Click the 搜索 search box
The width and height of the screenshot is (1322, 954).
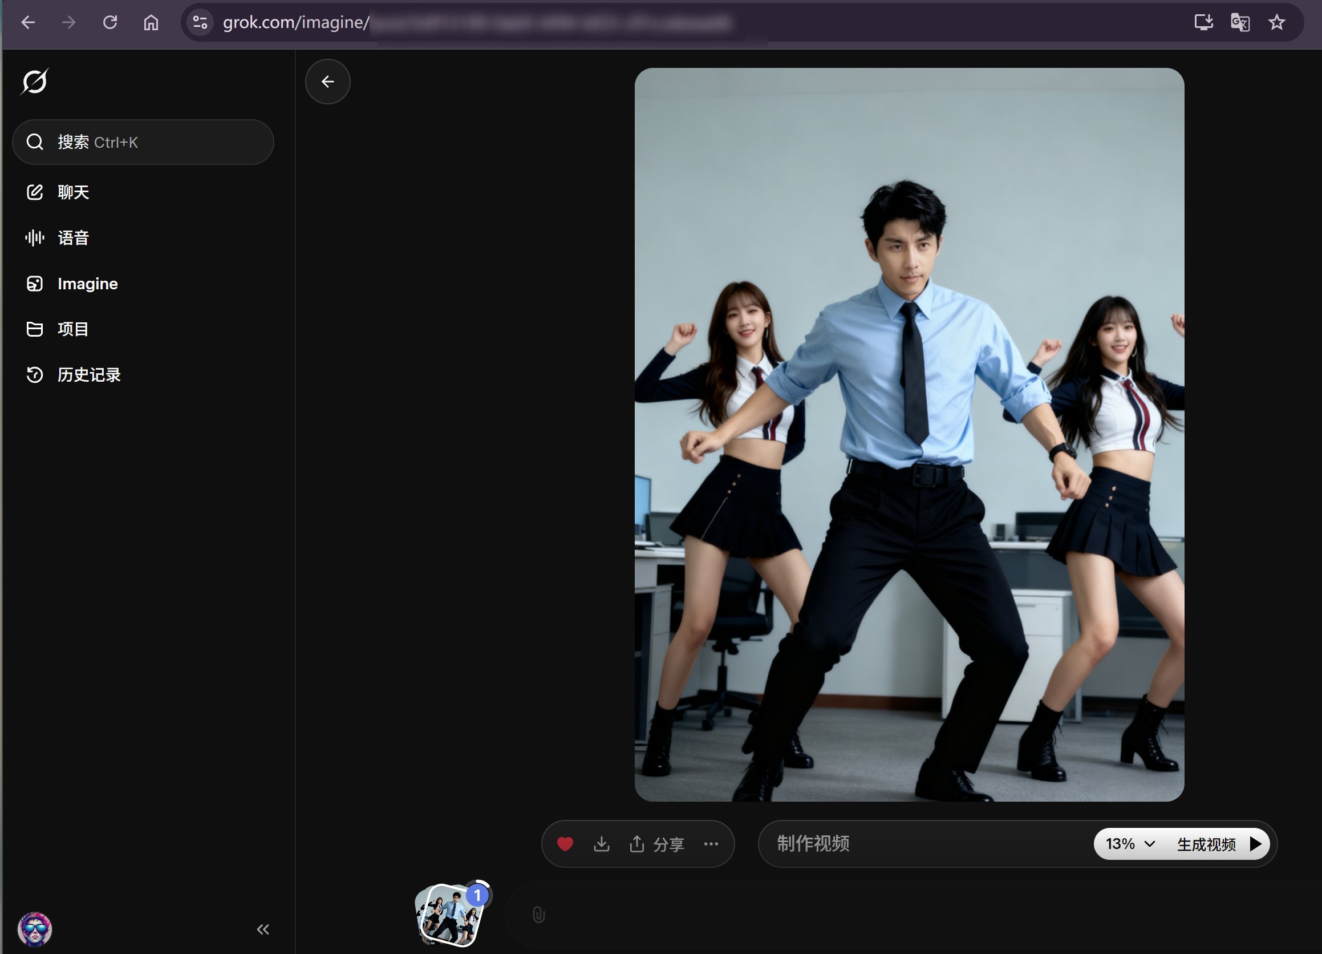pos(143,142)
